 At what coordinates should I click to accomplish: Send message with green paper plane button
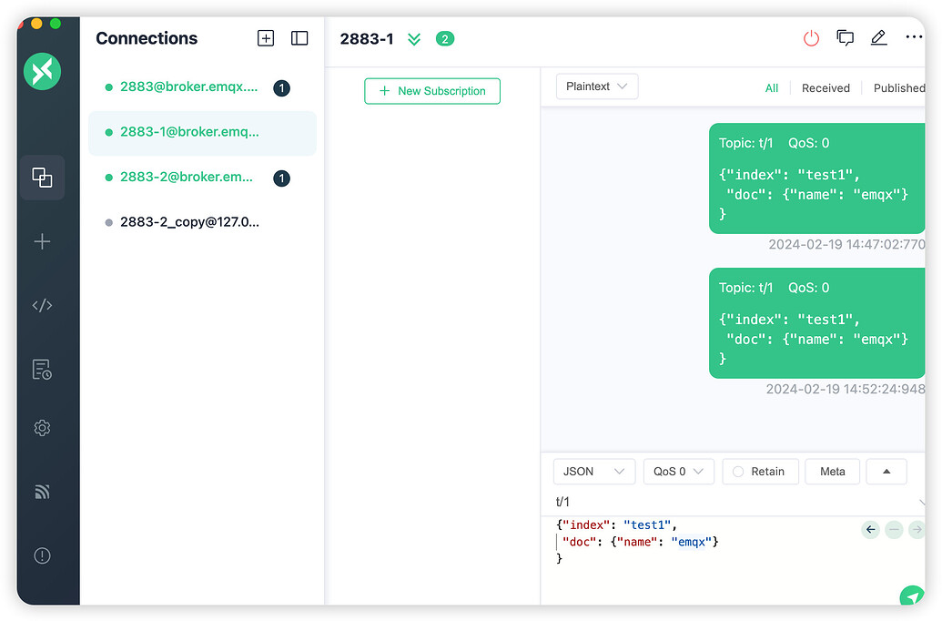point(911,596)
